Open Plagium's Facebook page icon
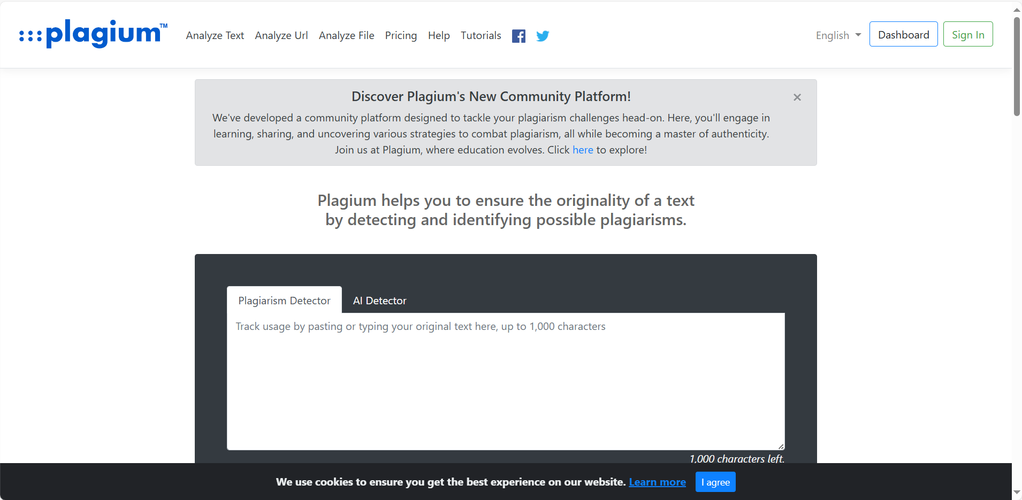 pos(518,36)
